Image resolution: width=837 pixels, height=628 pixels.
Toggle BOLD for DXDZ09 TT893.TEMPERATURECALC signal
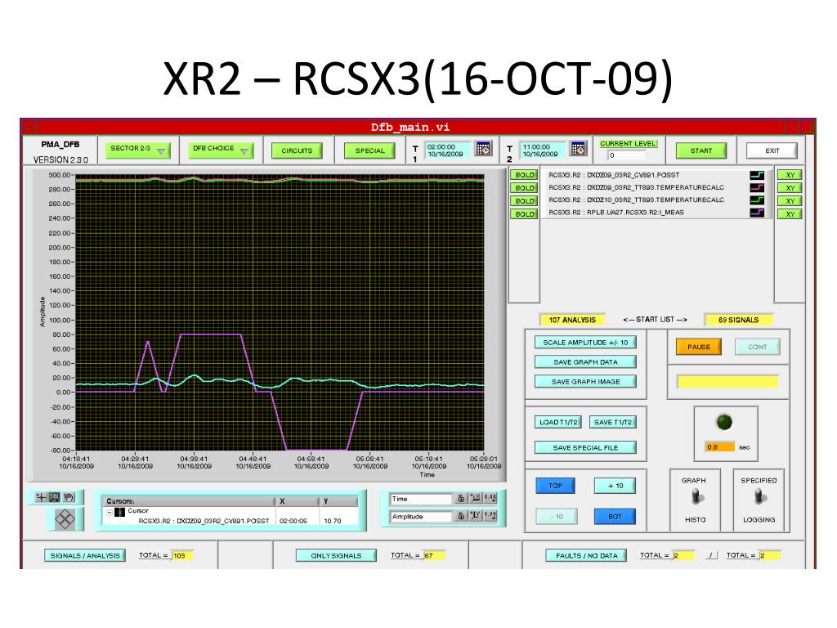tap(524, 188)
